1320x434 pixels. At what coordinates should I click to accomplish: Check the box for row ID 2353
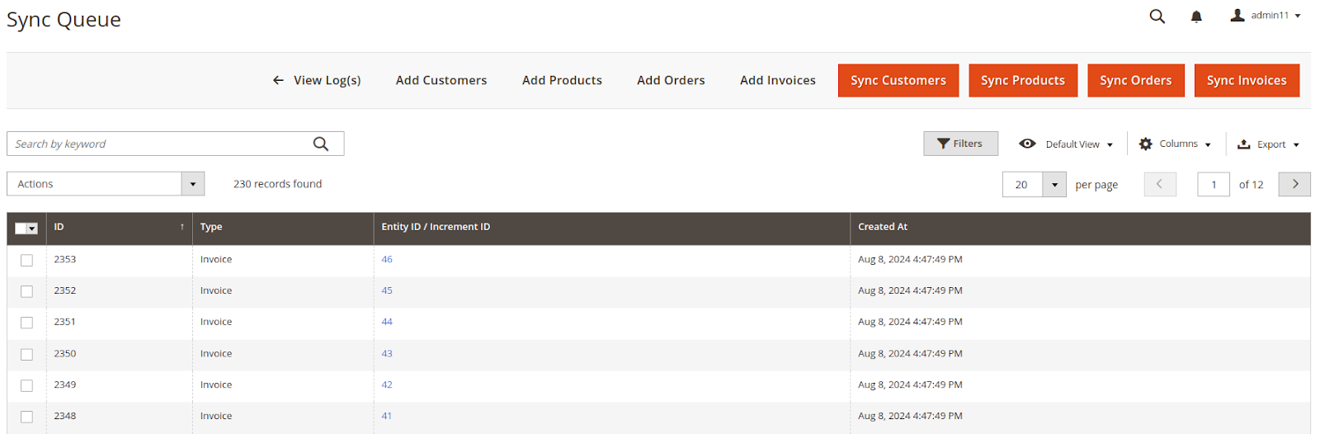tap(26, 260)
